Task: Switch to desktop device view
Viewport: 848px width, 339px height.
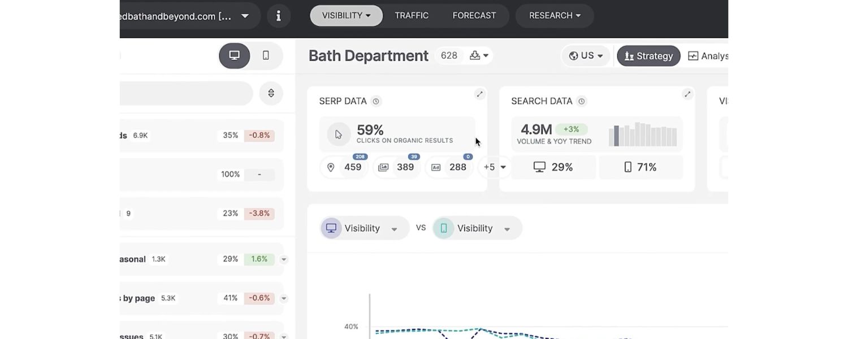Action: pyautogui.click(x=234, y=55)
